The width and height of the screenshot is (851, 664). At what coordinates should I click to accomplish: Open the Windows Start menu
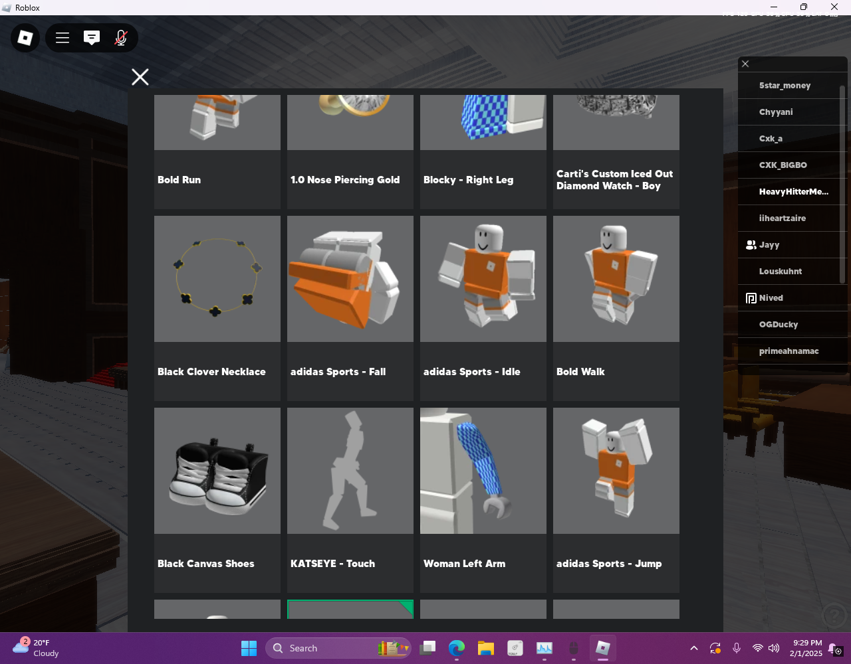(x=249, y=648)
